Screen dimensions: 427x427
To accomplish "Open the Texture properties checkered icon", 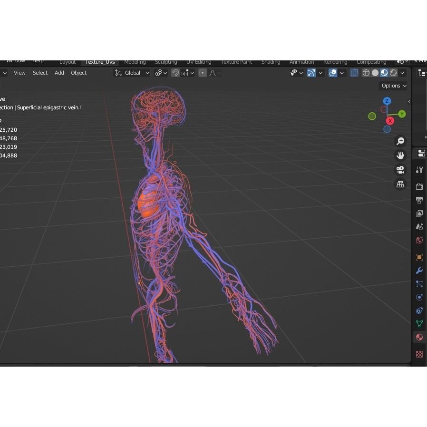I will (x=419, y=354).
